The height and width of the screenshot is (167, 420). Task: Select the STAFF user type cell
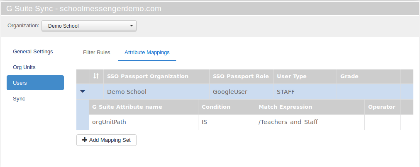pyautogui.click(x=305, y=92)
